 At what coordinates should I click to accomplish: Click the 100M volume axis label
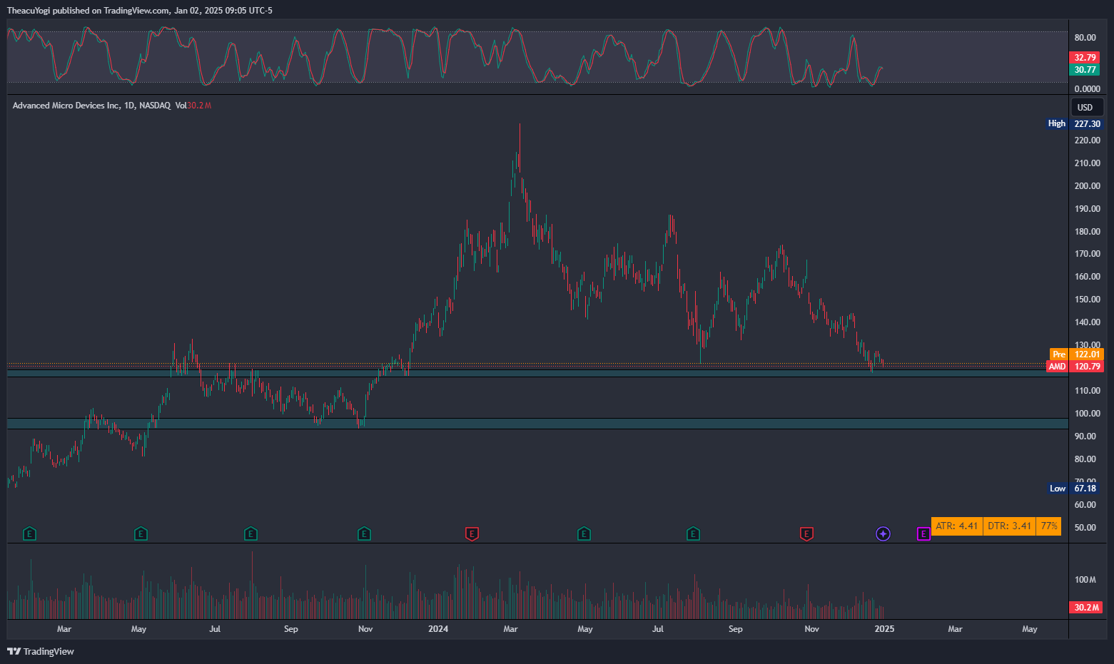[1085, 580]
